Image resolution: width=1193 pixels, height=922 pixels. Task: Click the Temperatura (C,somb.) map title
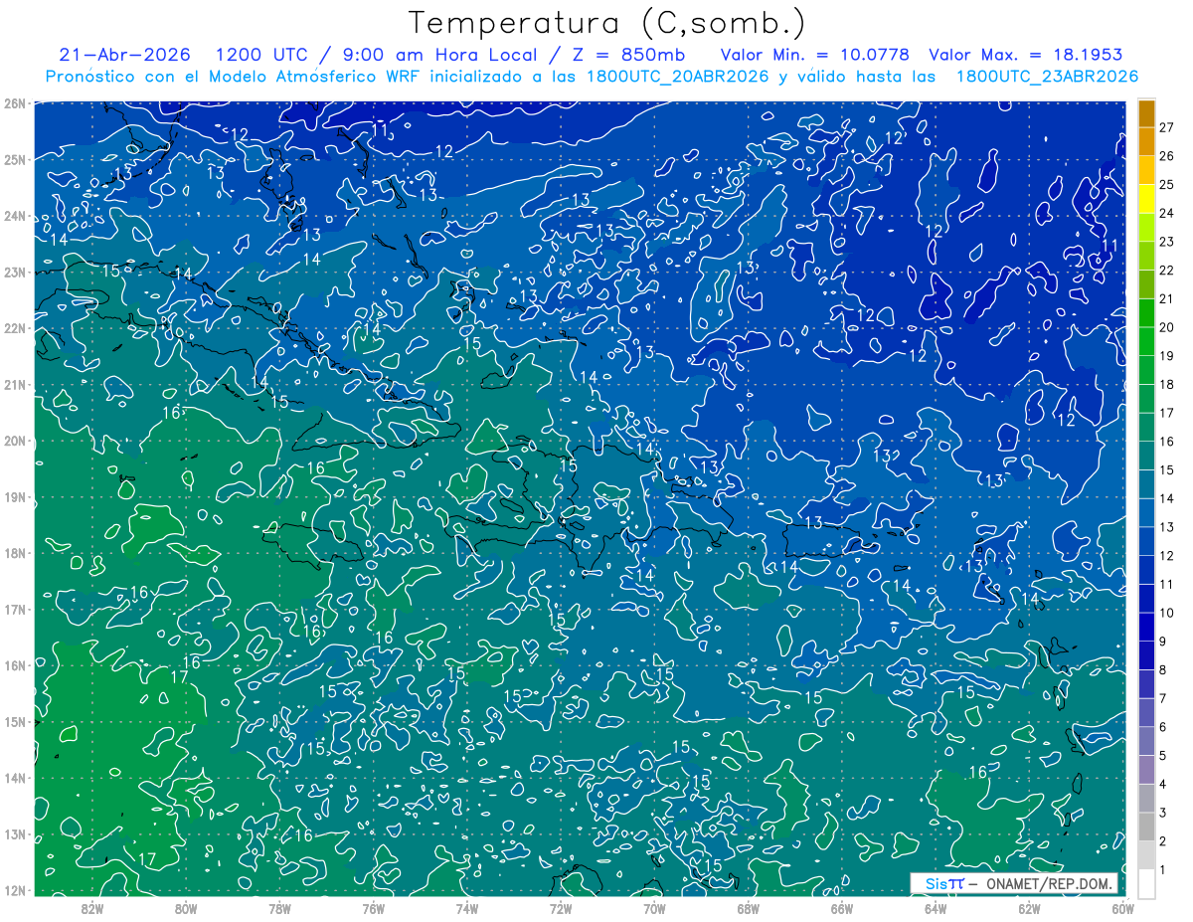click(x=606, y=23)
